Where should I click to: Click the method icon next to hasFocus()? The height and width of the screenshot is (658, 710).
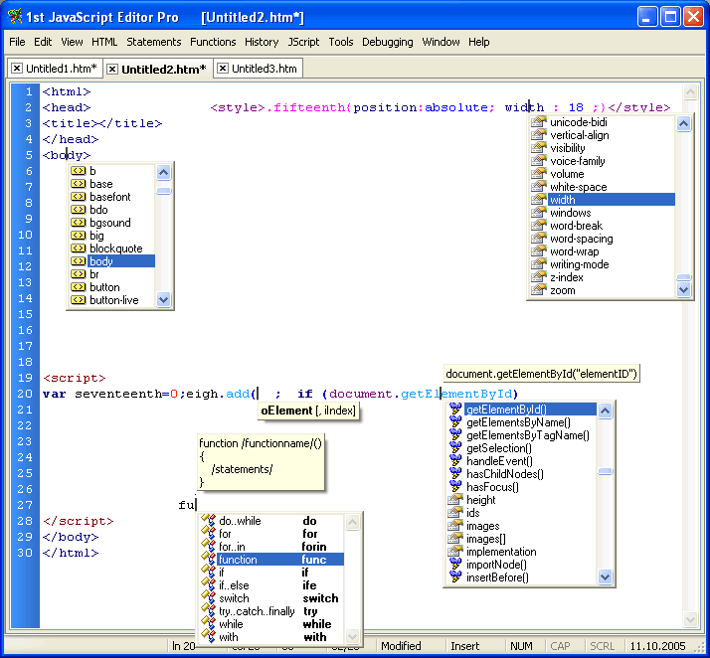[455, 486]
